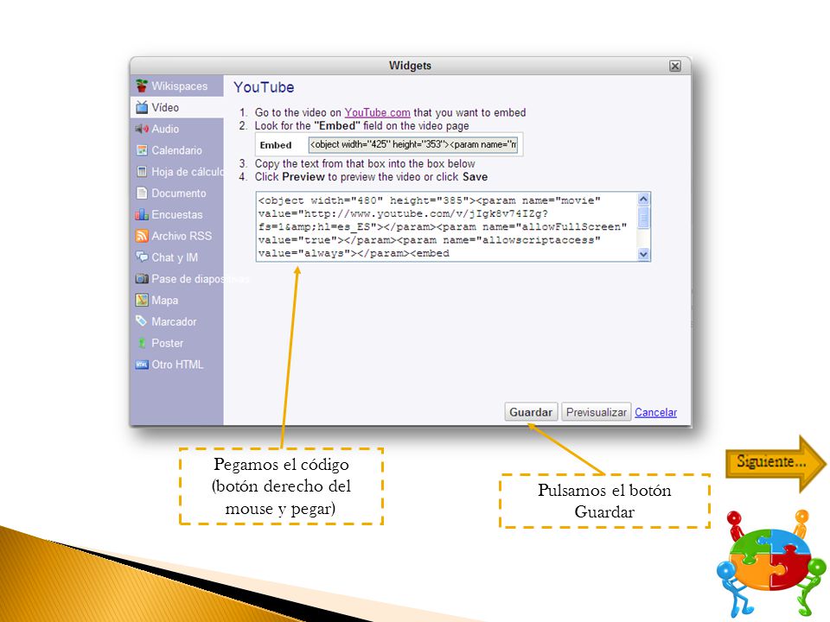Screen dimensions: 830x622
Task: Click the Widgets title bar text
Action: coord(410,65)
